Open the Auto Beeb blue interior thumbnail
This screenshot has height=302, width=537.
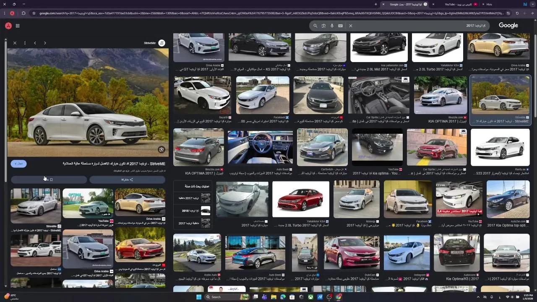(x=260, y=148)
